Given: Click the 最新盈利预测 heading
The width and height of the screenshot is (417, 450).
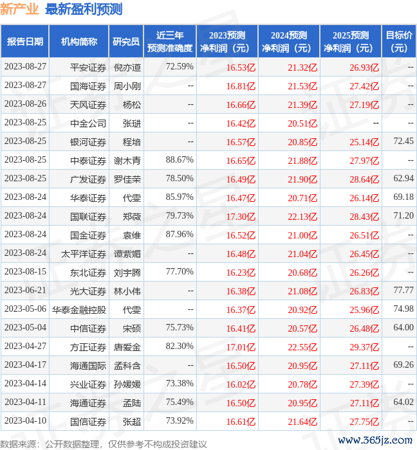Looking at the screenshot, I should [x=84, y=9].
